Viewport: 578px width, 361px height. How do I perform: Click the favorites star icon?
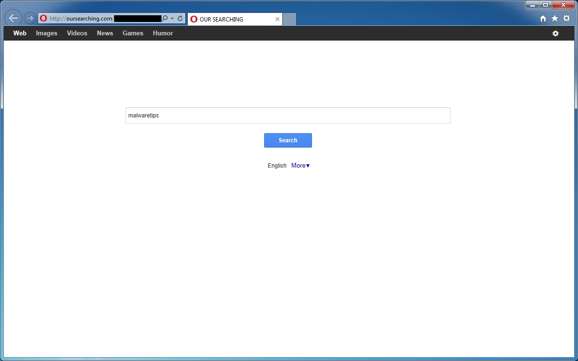[x=554, y=18]
